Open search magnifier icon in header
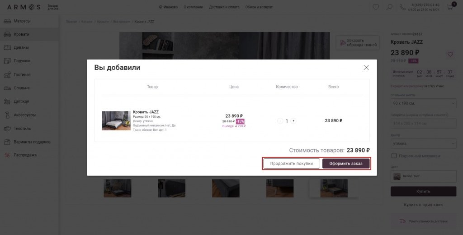The width and height of the screenshot is (463, 235). tap(389, 7)
